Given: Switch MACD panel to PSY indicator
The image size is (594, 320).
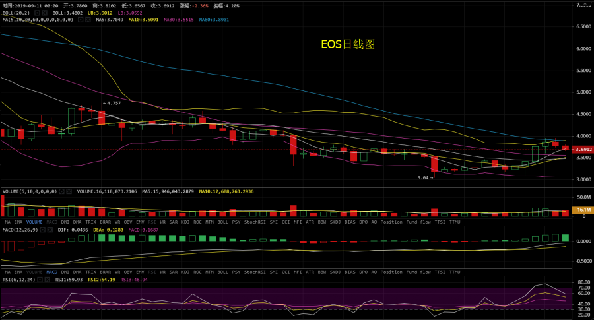Looking at the screenshot, I should (x=236, y=272).
